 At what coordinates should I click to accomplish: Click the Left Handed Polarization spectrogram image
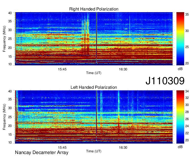(94, 117)
